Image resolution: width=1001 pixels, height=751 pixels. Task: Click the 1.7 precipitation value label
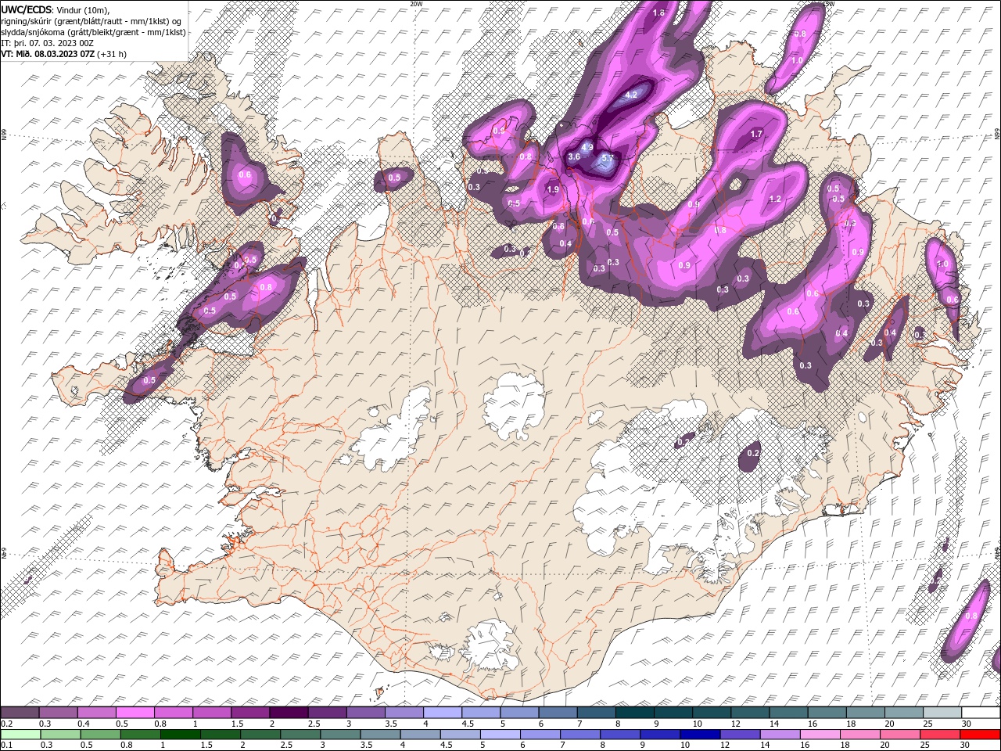point(756,134)
